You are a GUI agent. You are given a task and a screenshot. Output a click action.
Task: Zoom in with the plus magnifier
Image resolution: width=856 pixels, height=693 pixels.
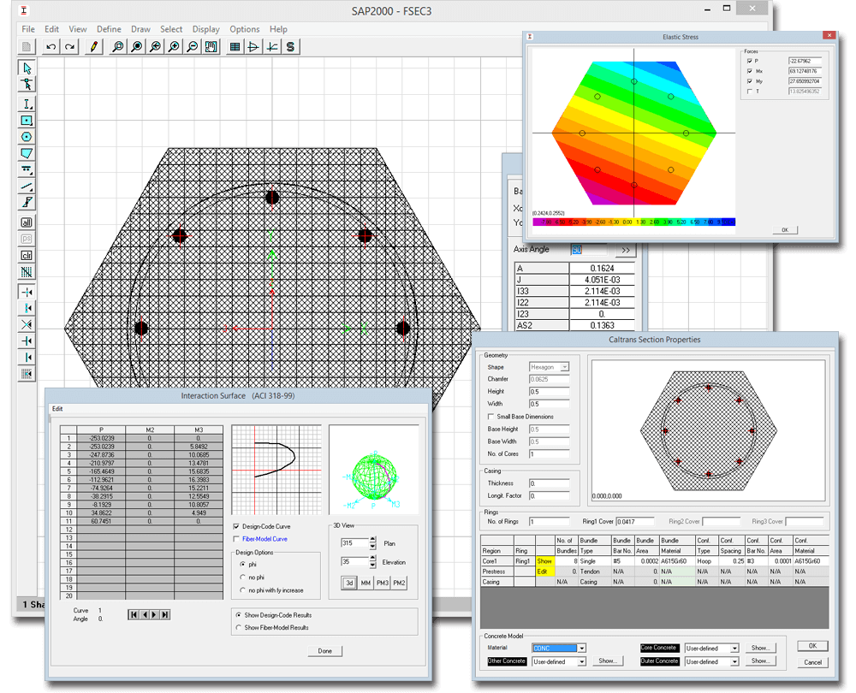pyautogui.click(x=174, y=47)
